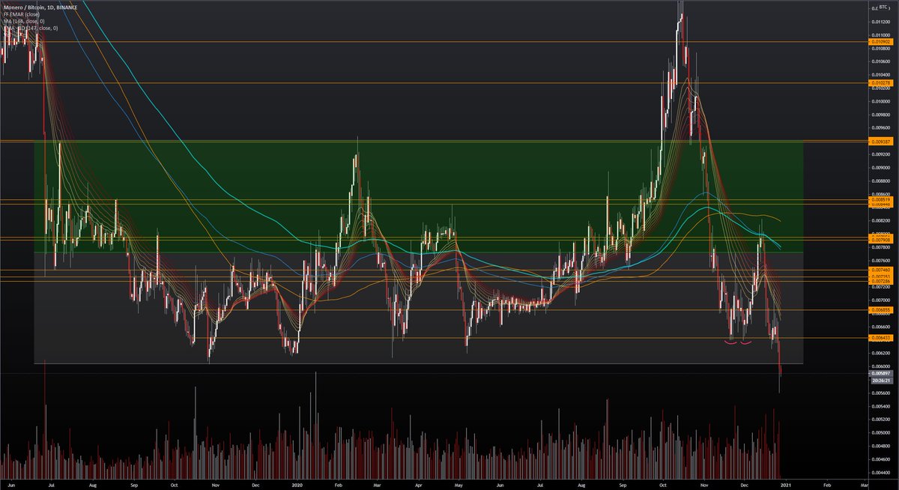Screen dimensions: 899x490
Task: Click the 0.007460 horizontal line price label
Action: (x=881, y=269)
